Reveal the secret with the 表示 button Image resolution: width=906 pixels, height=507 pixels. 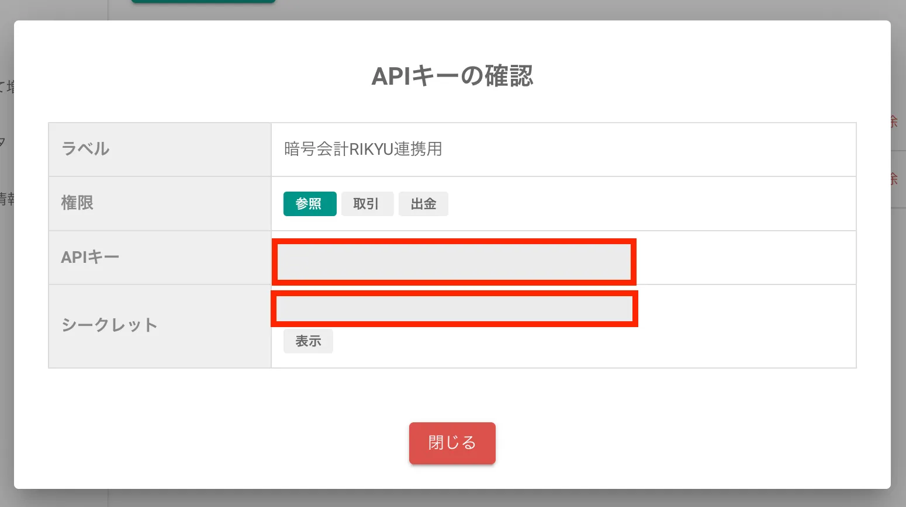click(308, 341)
